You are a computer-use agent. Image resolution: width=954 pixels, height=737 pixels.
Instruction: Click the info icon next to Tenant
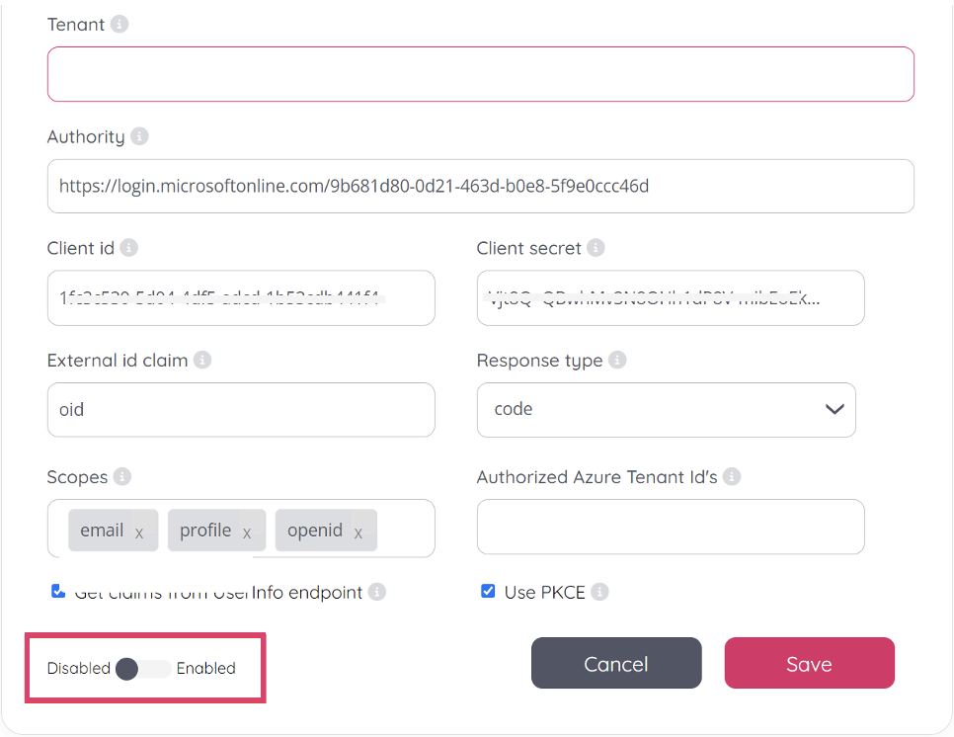pyautogui.click(x=119, y=25)
